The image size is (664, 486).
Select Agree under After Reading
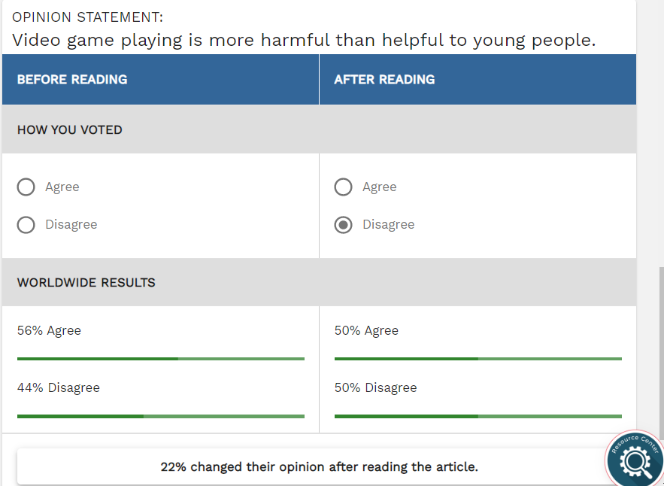(x=344, y=187)
